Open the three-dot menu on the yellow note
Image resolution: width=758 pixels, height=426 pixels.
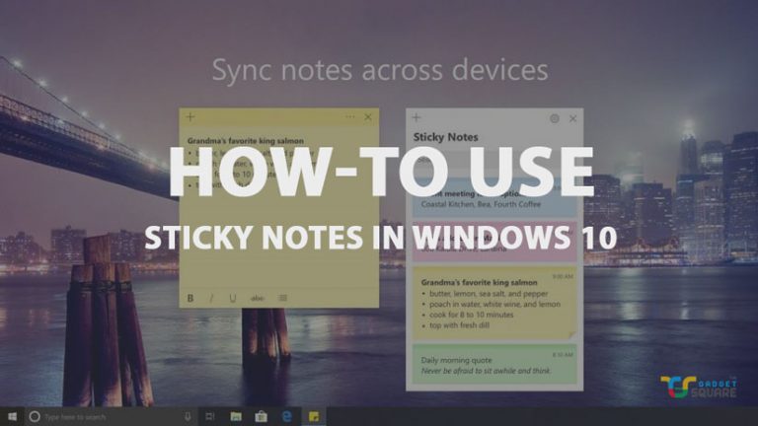click(x=350, y=117)
